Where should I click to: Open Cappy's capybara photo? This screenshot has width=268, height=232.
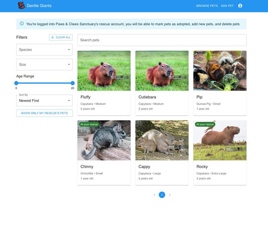tap(162, 140)
